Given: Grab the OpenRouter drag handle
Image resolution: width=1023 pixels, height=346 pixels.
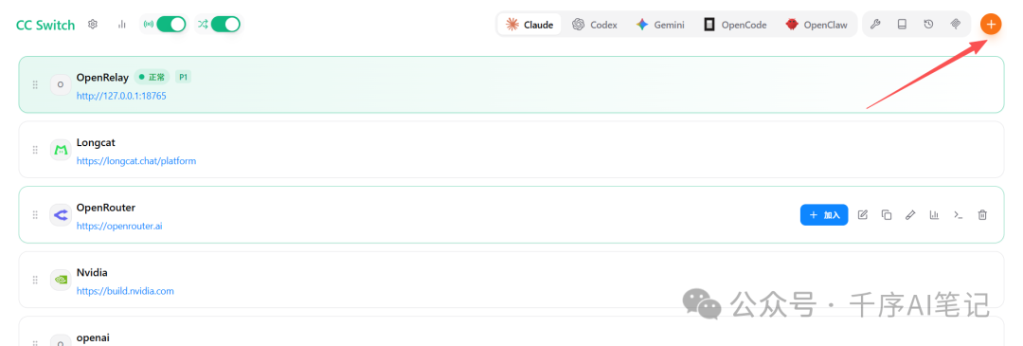Looking at the screenshot, I should coord(35,215).
